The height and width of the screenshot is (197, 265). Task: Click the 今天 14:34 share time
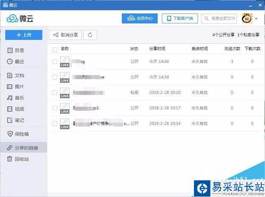tap(159, 77)
